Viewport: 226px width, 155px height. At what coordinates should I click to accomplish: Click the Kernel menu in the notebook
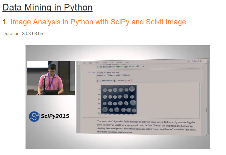point(119,63)
